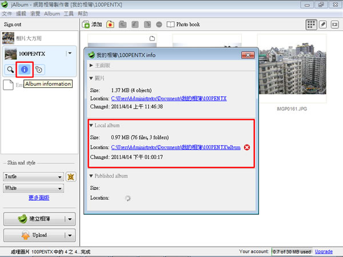
Task: Click the green 添加 add icon
Action: 86,25
